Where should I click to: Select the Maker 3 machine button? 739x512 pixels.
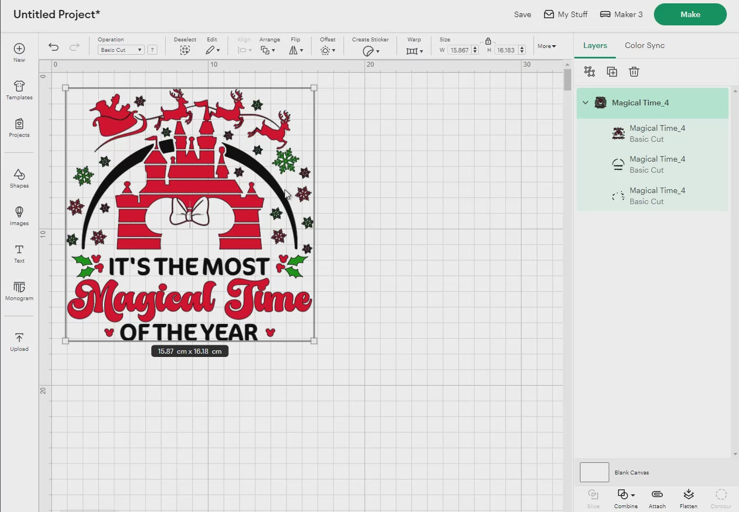(621, 14)
